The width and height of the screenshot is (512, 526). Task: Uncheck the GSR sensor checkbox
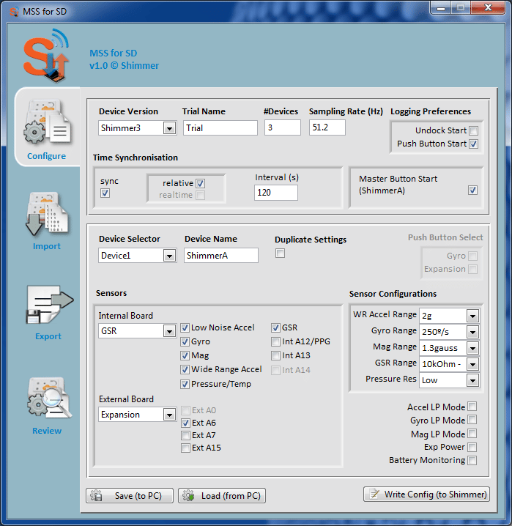click(275, 327)
